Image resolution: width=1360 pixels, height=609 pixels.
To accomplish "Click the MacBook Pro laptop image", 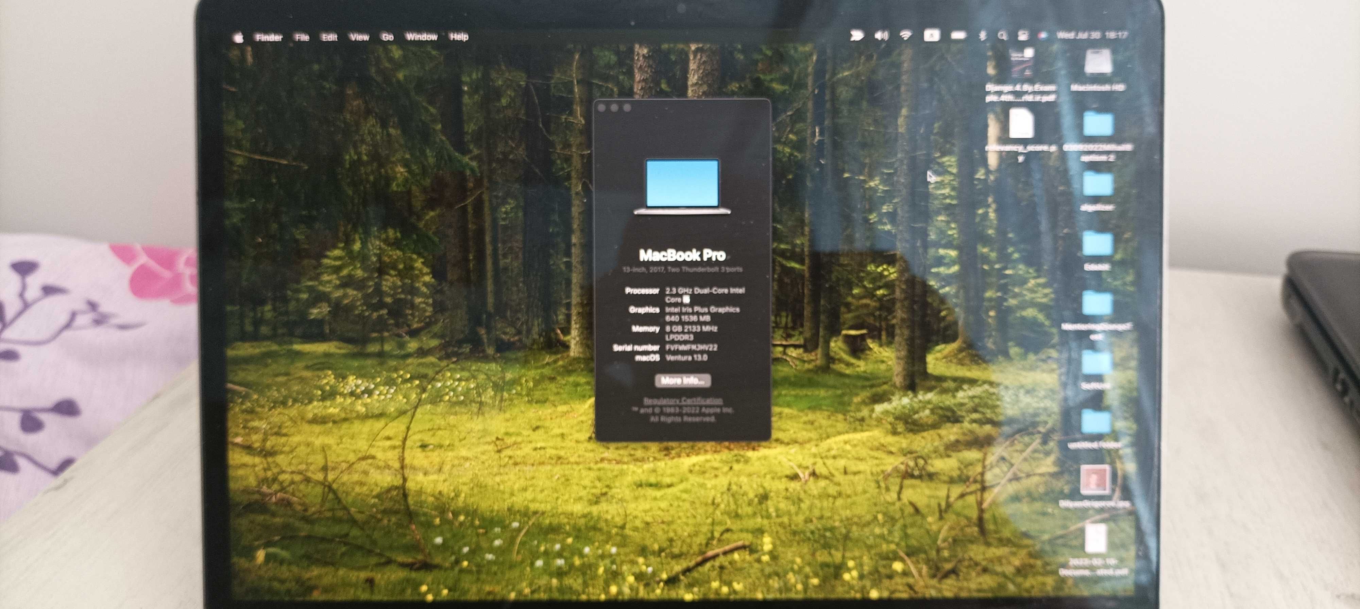I will (x=682, y=186).
